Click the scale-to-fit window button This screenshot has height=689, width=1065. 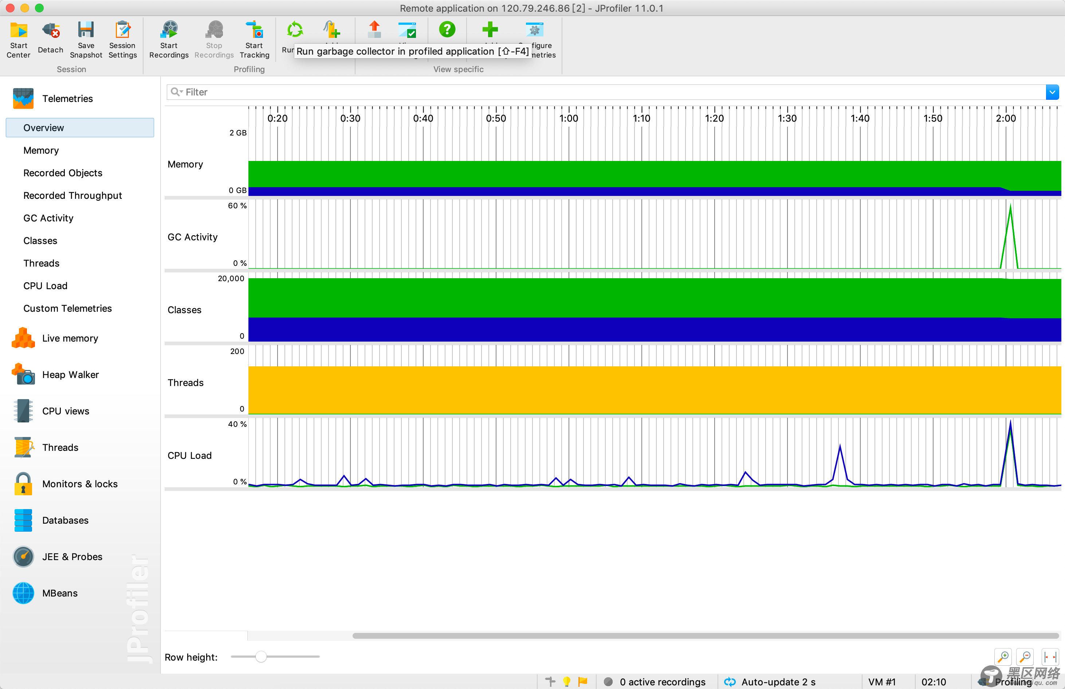coord(1050,657)
